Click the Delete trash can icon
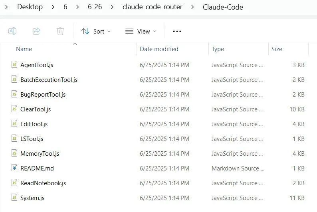The height and width of the screenshot is (212, 317). click(x=60, y=31)
